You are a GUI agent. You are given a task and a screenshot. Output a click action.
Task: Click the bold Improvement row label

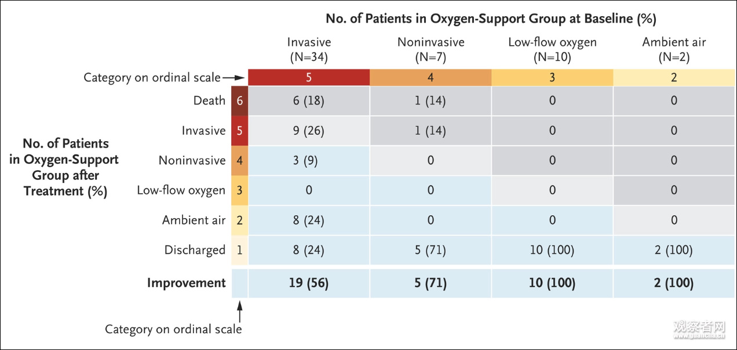(186, 283)
